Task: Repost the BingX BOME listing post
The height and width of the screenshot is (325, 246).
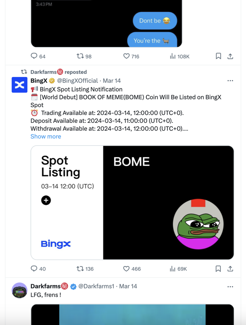Action: click(80, 269)
